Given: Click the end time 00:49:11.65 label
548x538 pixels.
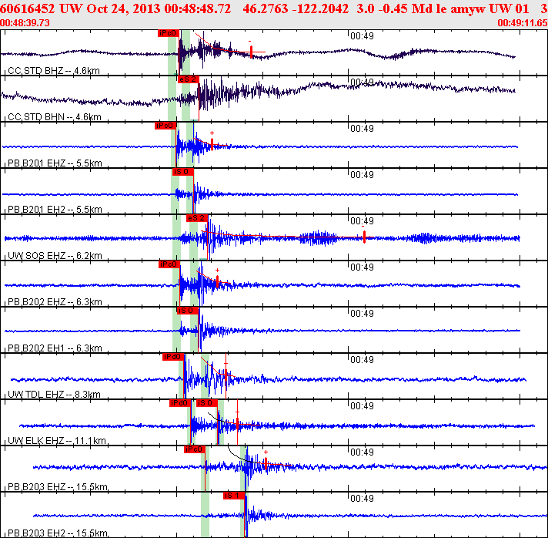Looking at the screenshot, I should 522,23.
